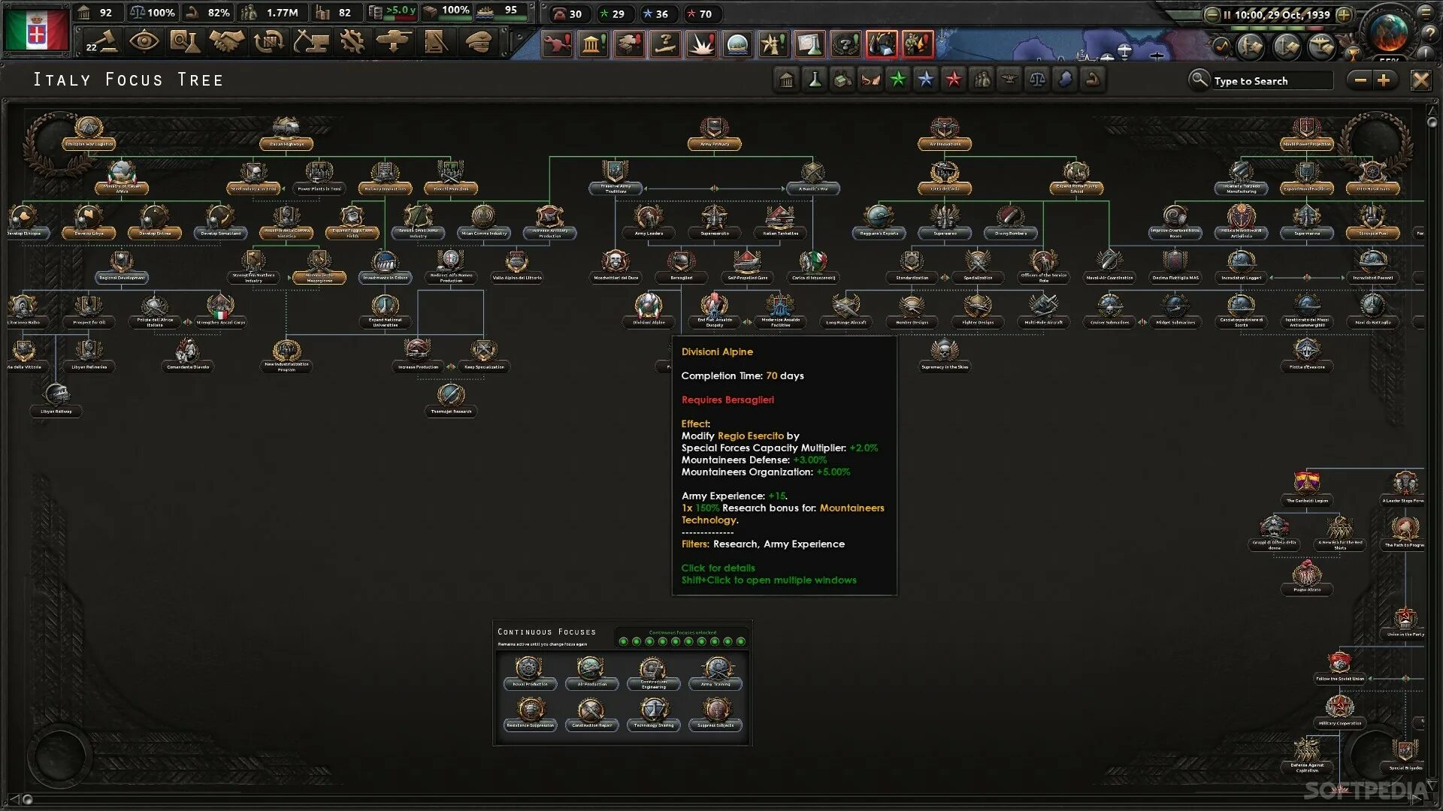Open the Production gear-wrench menu

pyautogui.click(x=352, y=42)
